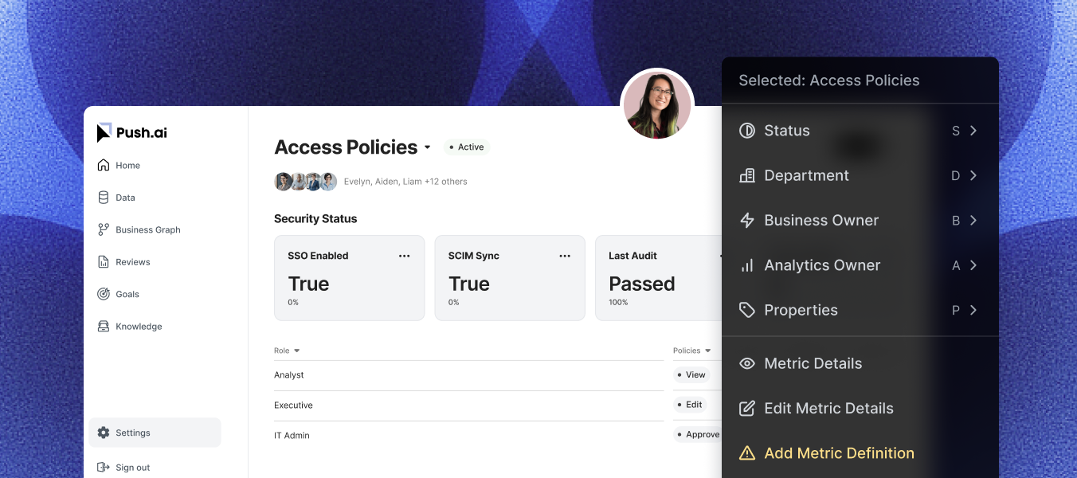The image size is (1077, 478).
Task: Choose Edit Metric Details
Action: tap(860, 408)
